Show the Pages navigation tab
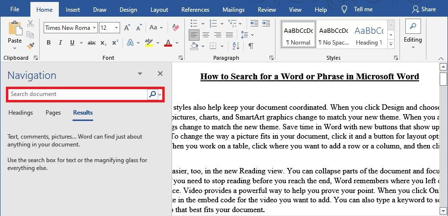The width and height of the screenshot is (448, 216). (x=53, y=113)
